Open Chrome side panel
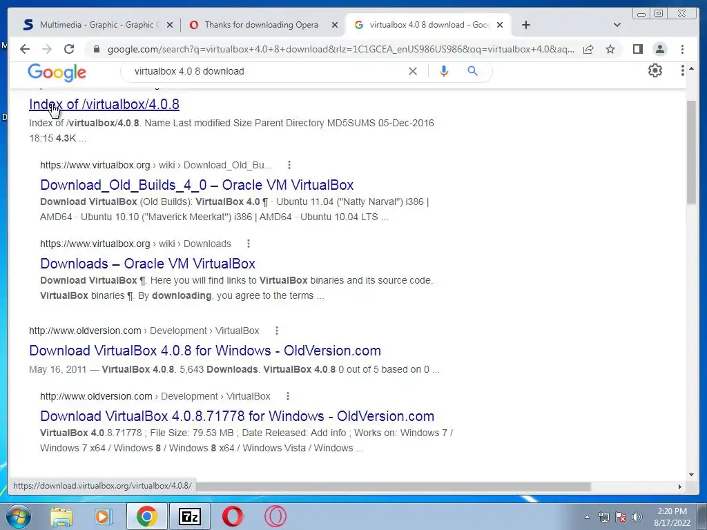This screenshot has height=530, width=707. click(637, 49)
